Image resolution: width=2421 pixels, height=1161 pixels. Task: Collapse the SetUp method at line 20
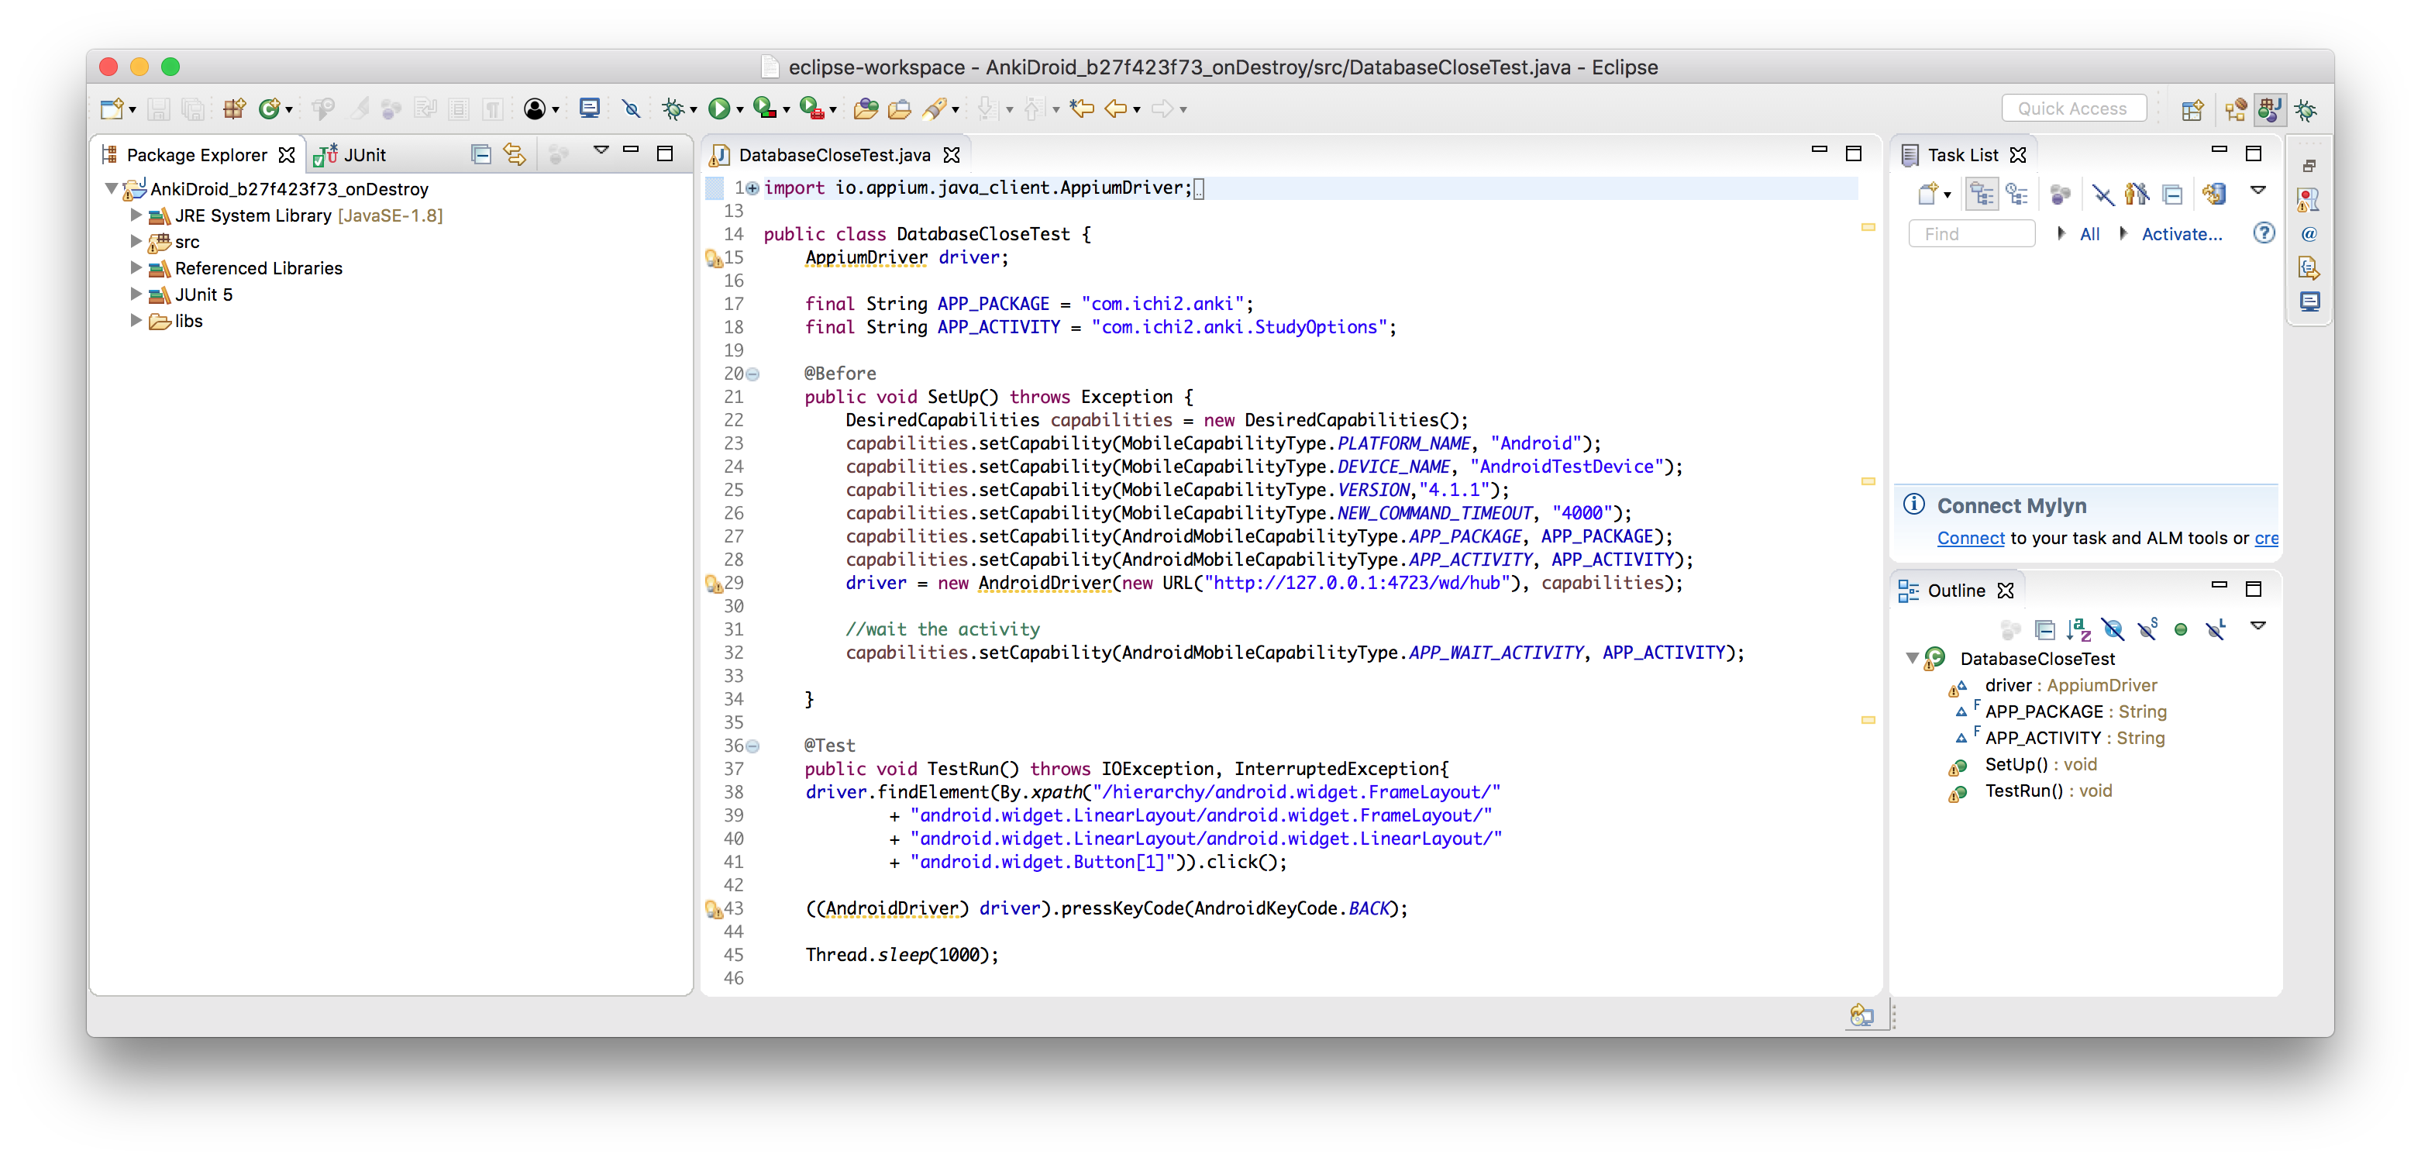[x=752, y=374]
